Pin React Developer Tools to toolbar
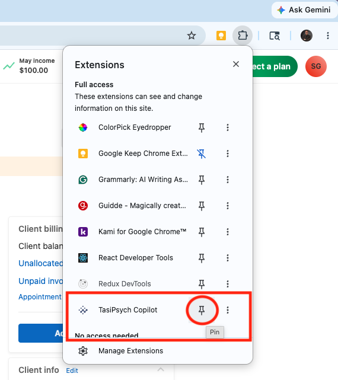 (x=202, y=258)
